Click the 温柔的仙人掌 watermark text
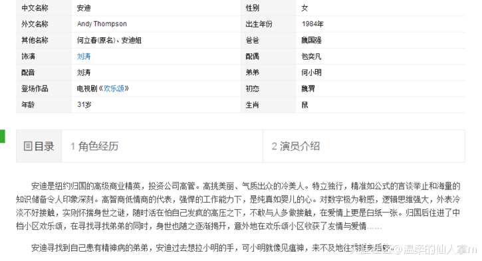This screenshot has height=261, width=482. 435,249
